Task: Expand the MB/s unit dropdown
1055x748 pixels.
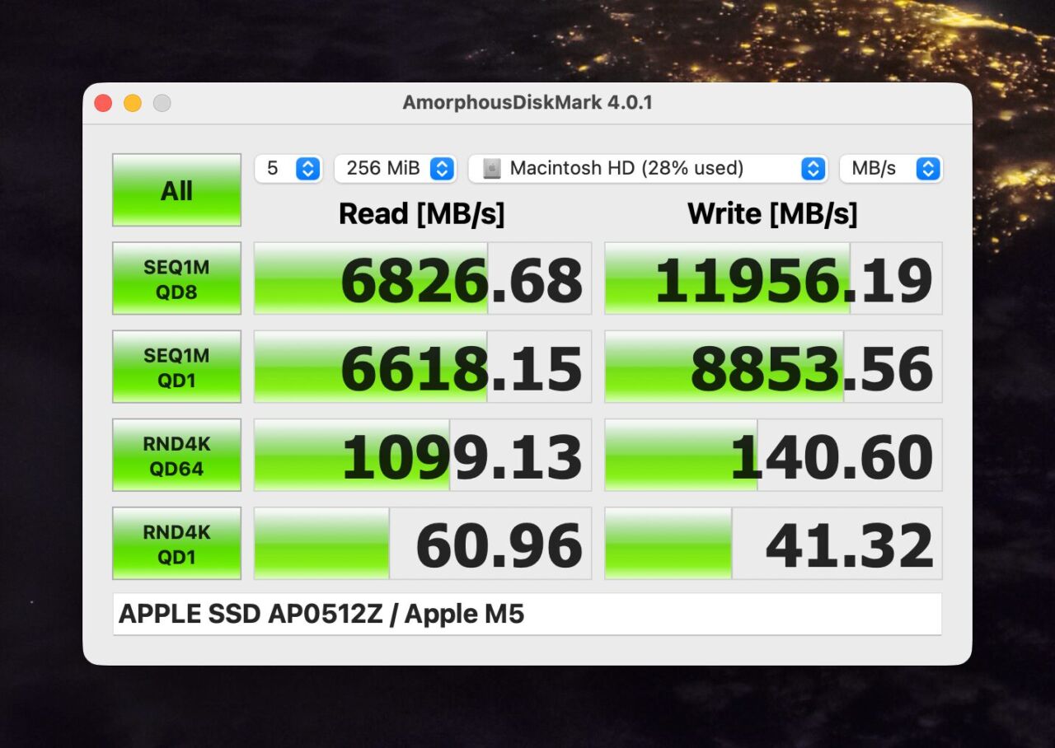Action: [890, 169]
